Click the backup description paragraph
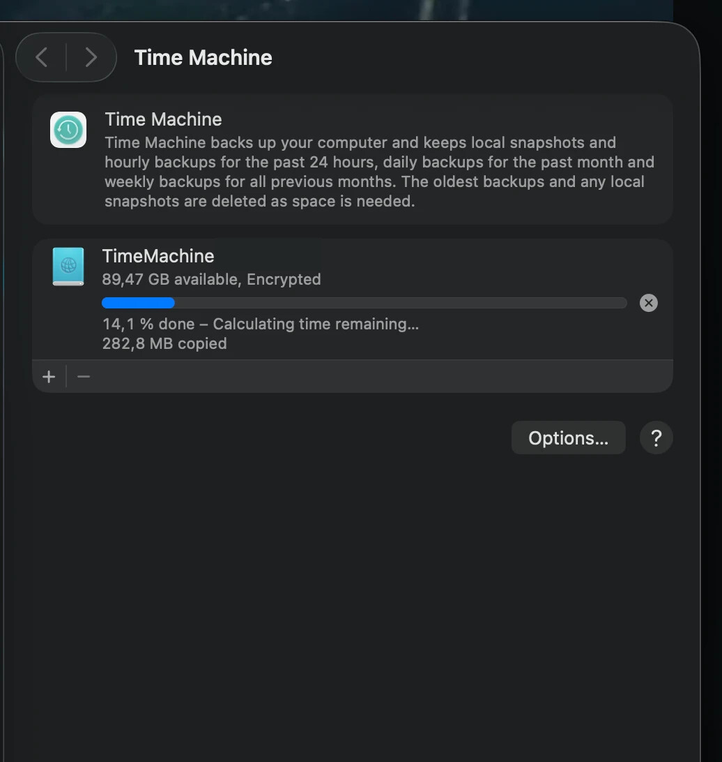Screen dimensions: 722x762 pos(379,172)
